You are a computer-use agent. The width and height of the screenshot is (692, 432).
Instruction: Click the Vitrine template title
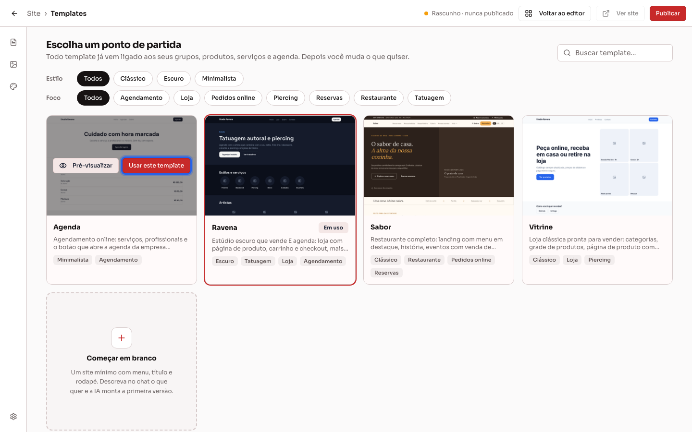click(541, 227)
